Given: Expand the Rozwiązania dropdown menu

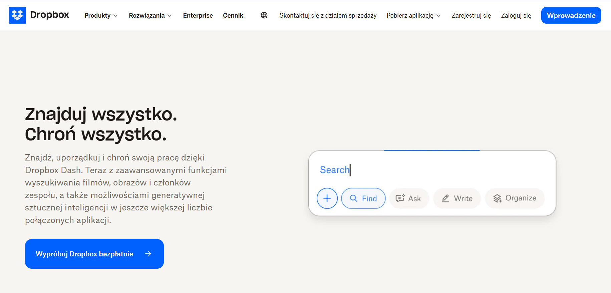Looking at the screenshot, I should [x=150, y=15].
